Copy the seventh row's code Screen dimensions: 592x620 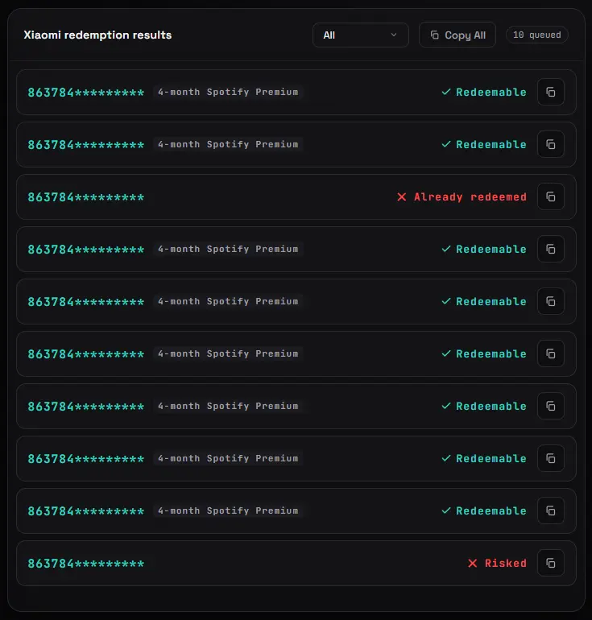tap(550, 406)
